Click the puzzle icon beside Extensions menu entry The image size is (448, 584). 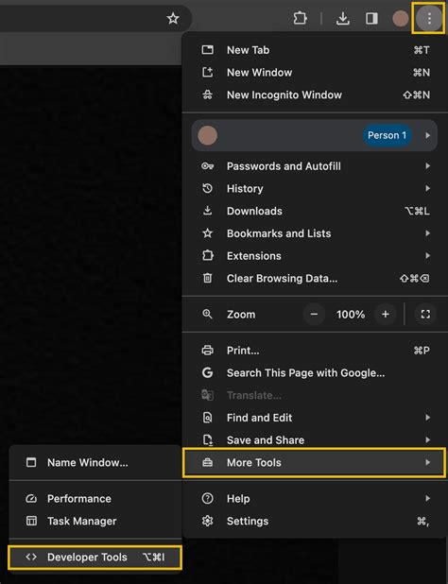point(207,255)
